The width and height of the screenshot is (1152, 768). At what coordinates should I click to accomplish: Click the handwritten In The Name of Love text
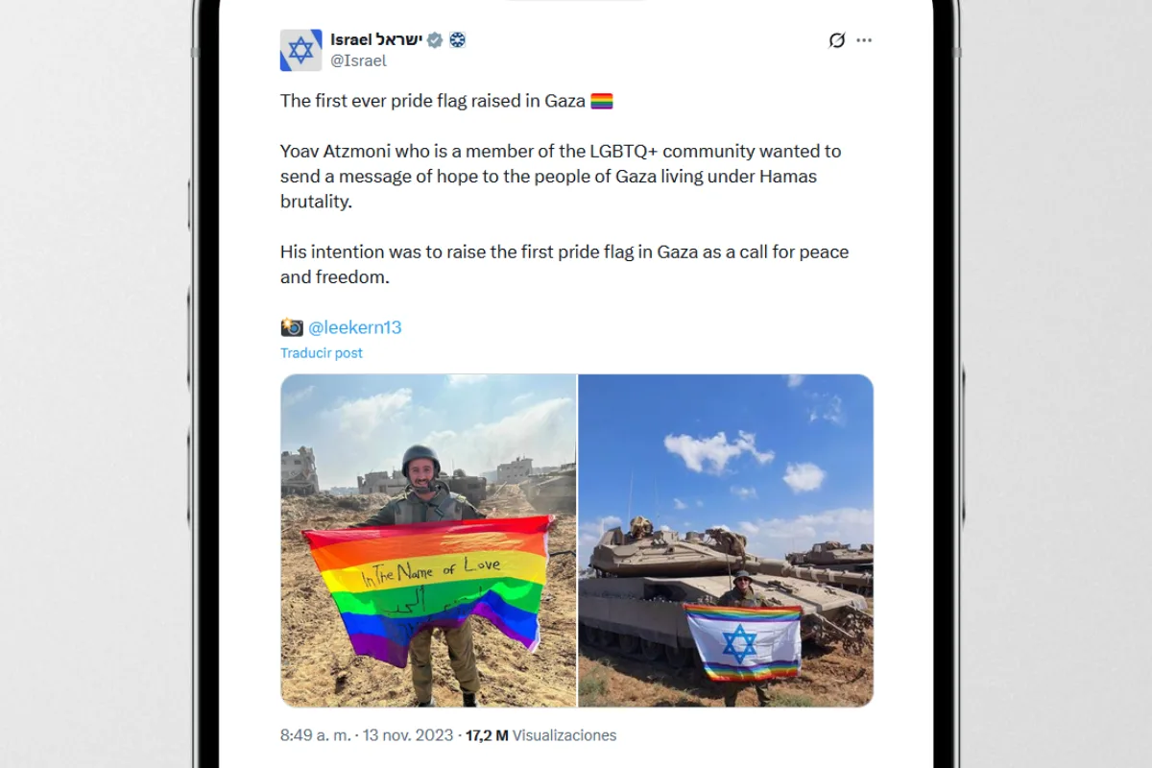pyautogui.click(x=430, y=569)
